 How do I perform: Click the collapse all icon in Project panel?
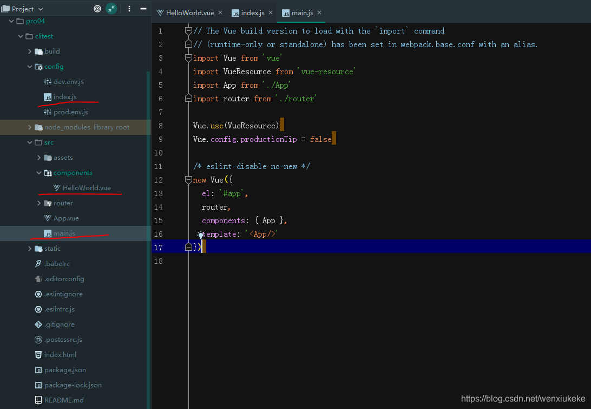coord(111,9)
